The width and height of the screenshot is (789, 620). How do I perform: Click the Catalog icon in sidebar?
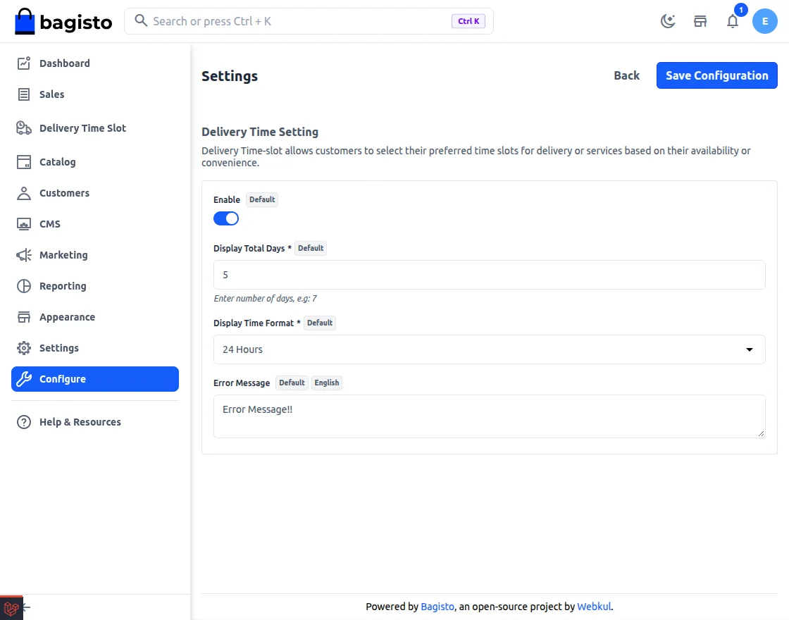click(x=24, y=161)
